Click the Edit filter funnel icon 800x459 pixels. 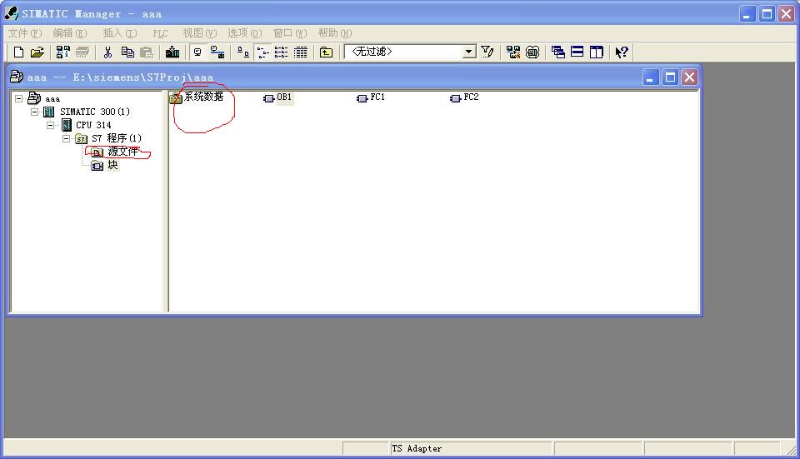pos(487,52)
